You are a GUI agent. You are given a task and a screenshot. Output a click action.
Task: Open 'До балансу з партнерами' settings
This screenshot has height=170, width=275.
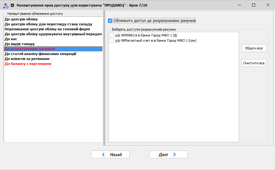(28, 64)
